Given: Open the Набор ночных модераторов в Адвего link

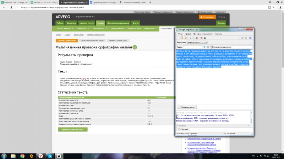Looking at the screenshot, I should click(x=204, y=139).
